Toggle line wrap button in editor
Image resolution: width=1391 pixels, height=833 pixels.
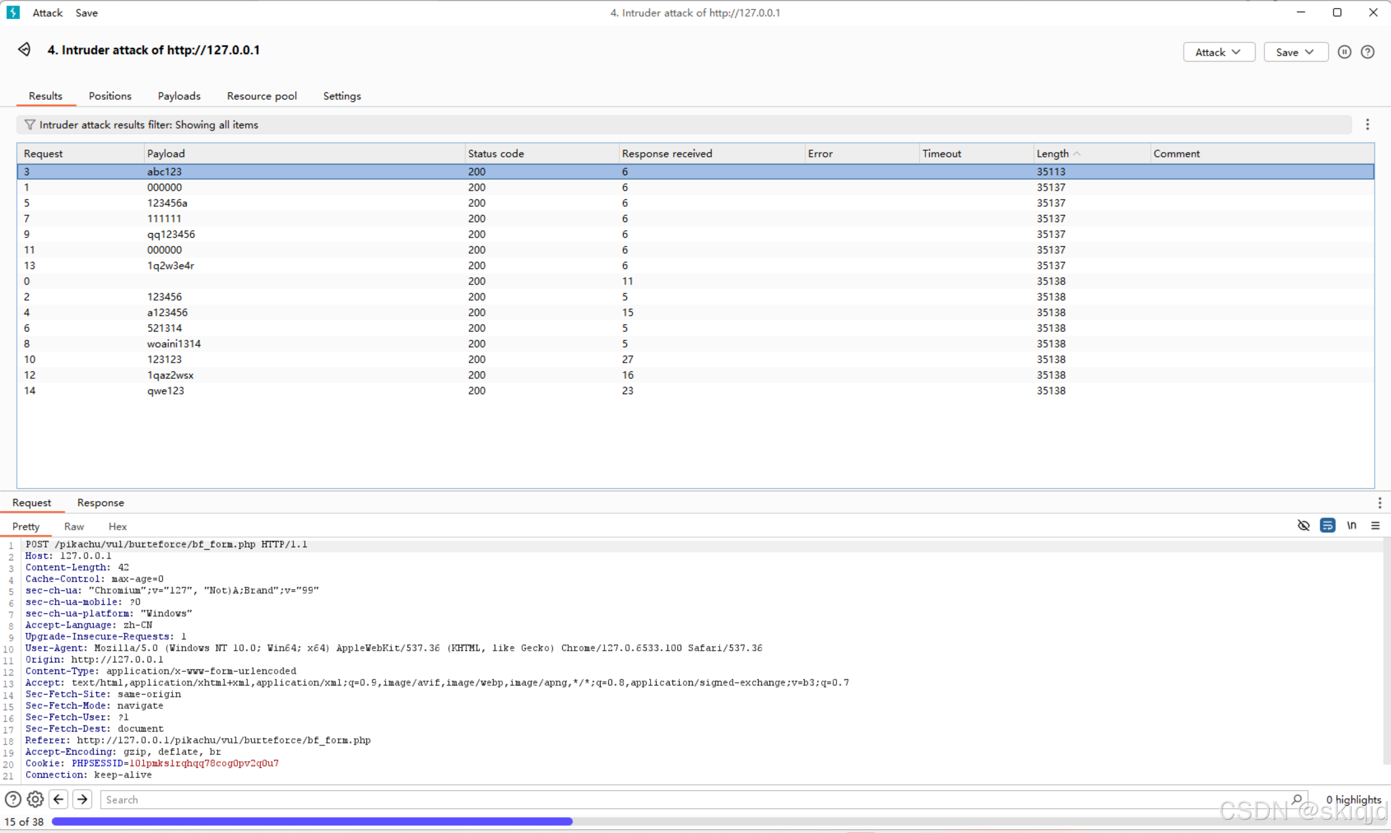[1327, 525]
